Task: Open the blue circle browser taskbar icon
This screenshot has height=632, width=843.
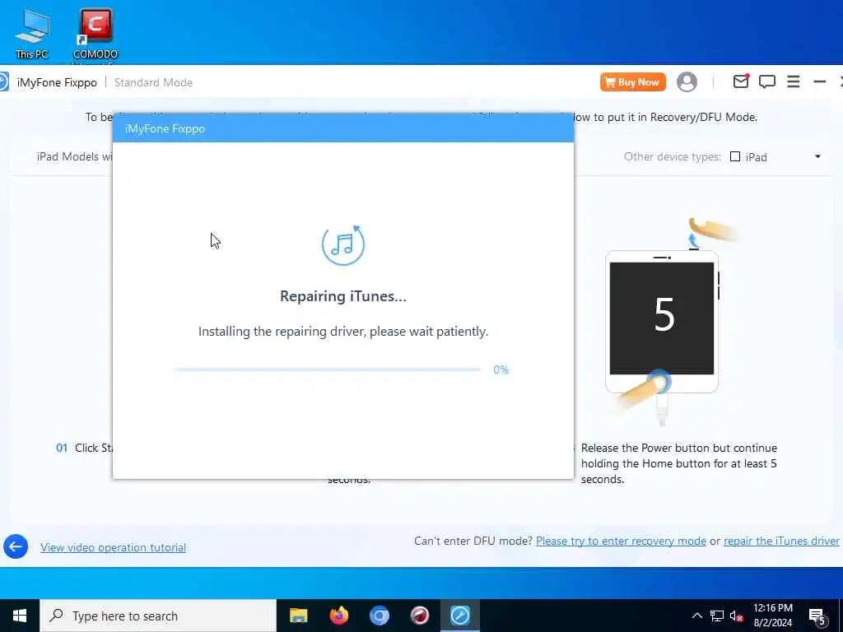Action: coord(379,616)
